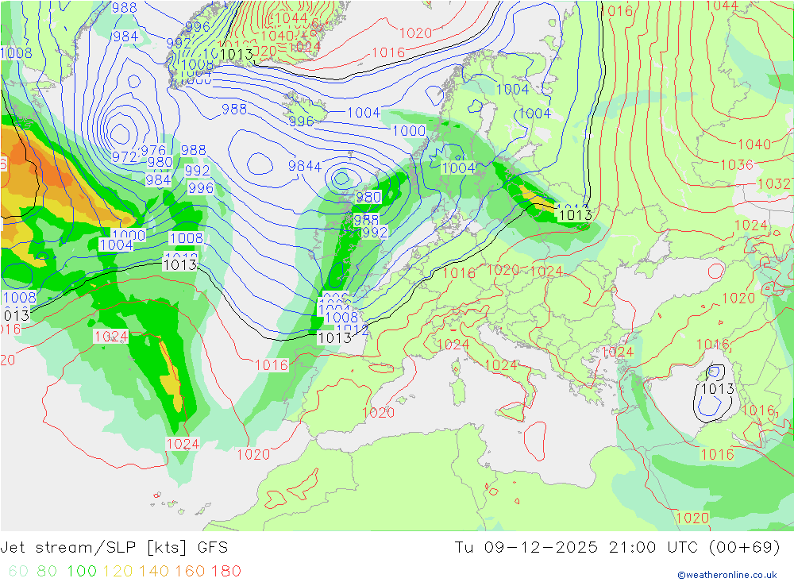Click the 1020 label near Morocco coast
This screenshot has width=794, height=582.
point(253,454)
